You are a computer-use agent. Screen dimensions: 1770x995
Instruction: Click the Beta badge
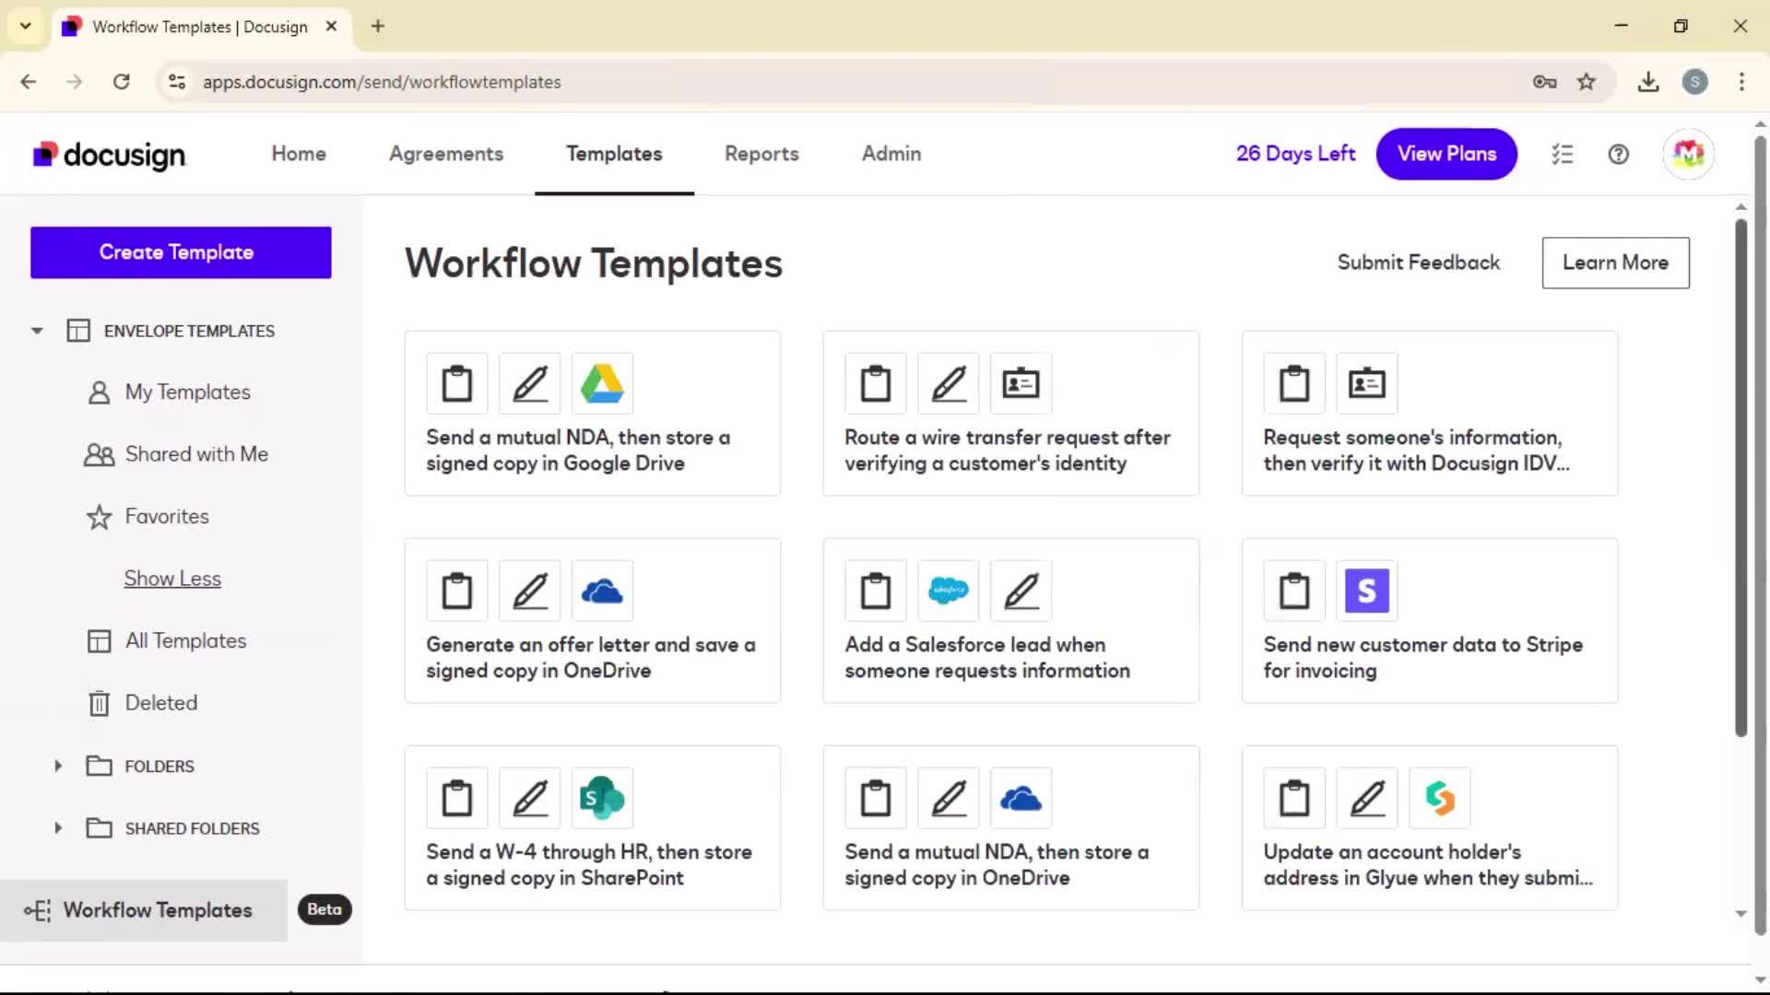(324, 909)
